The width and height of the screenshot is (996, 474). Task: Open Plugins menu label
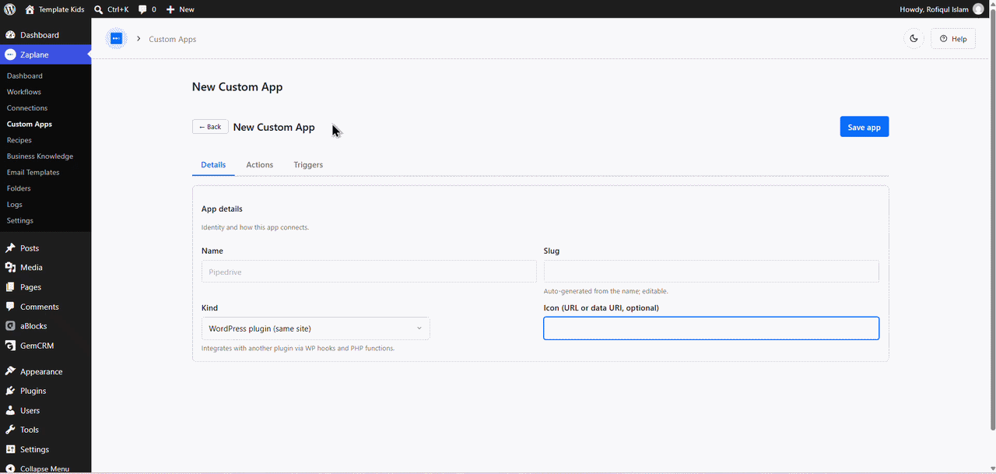point(33,391)
